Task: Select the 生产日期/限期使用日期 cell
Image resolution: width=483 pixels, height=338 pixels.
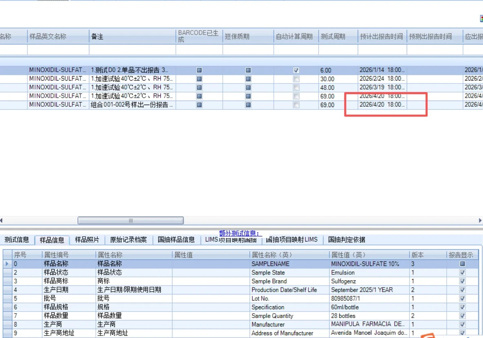Action: (x=134, y=290)
